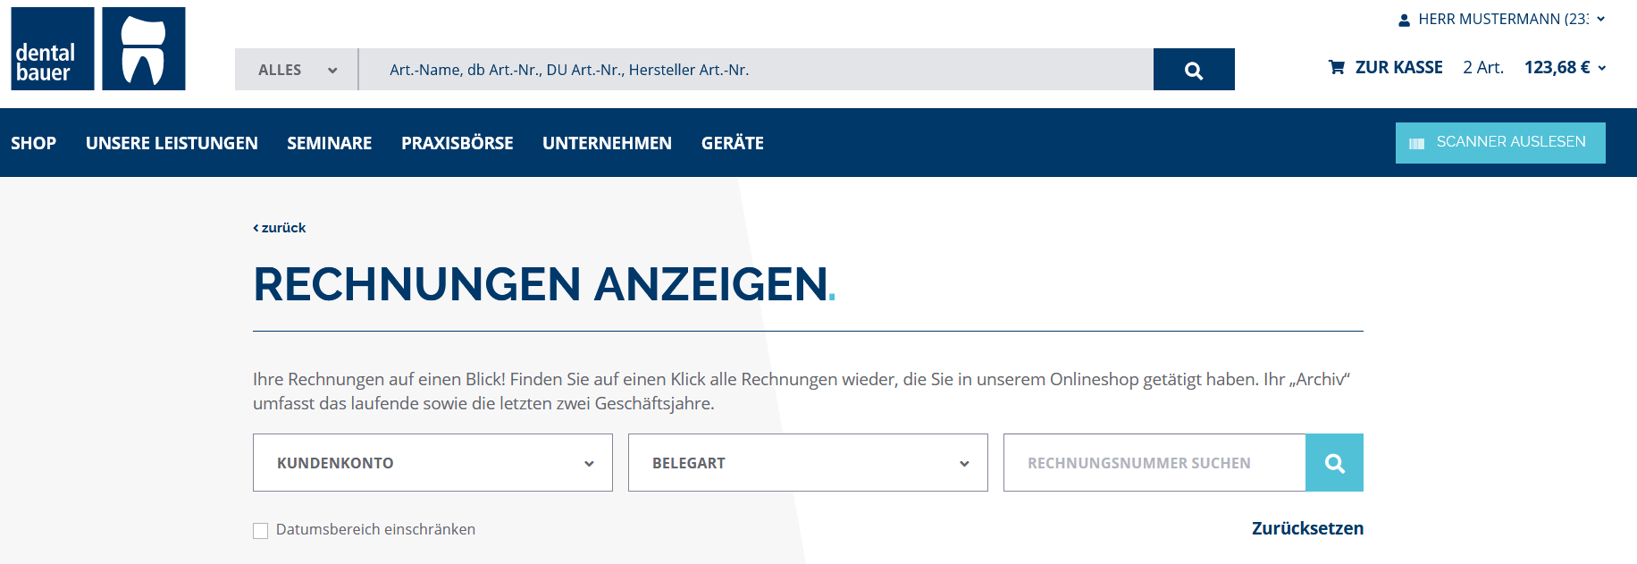Click the Zurücksetzen link
Image resolution: width=1637 pixels, height=564 pixels.
pyautogui.click(x=1306, y=528)
